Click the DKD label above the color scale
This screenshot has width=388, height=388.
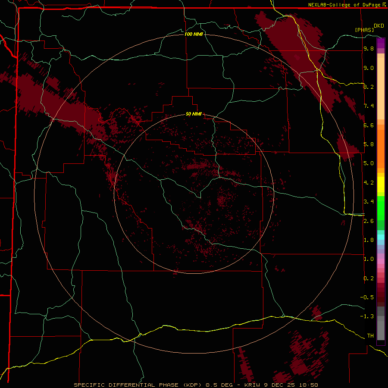pos(379,26)
